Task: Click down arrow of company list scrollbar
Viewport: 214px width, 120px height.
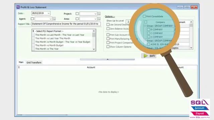Action: coord(191,48)
